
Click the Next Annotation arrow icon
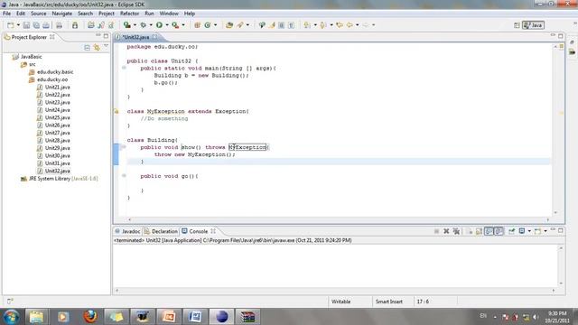point(307,25)
